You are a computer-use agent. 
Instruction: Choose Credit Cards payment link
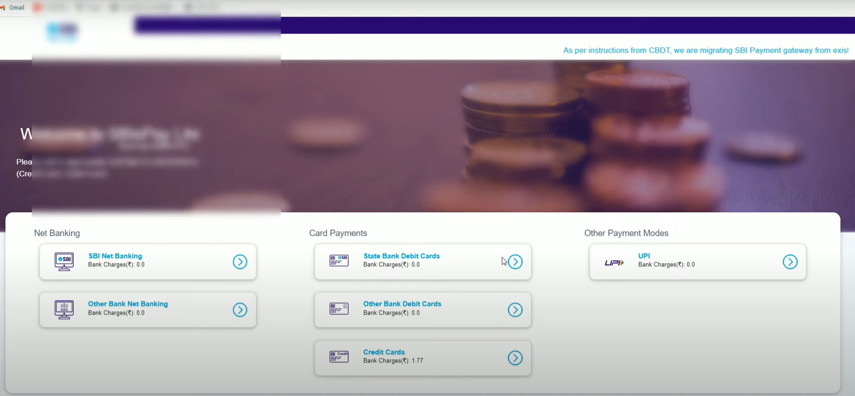[x=384, y=352]
